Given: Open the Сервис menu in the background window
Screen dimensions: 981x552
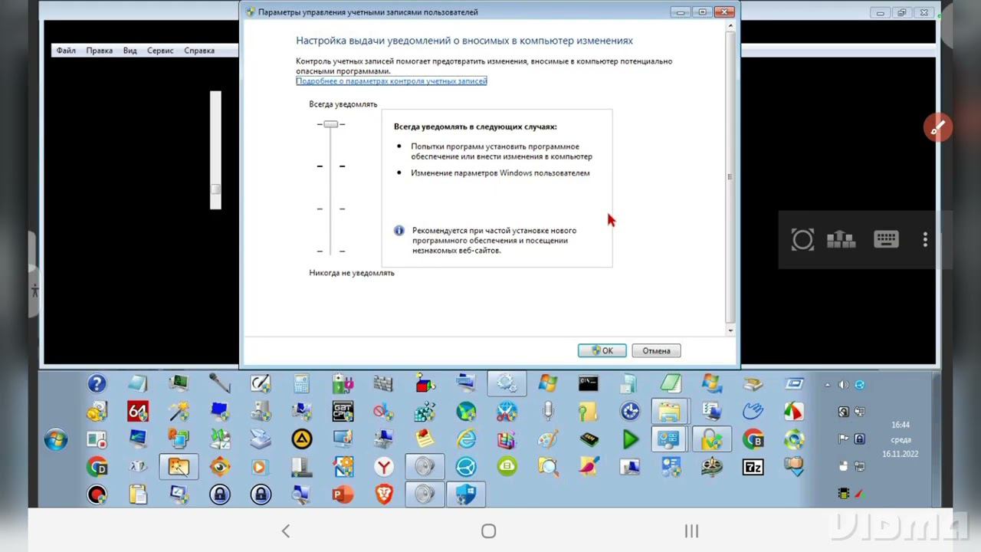Looking at the screenshot, I should pyautogui.click(x=160, y=51).
